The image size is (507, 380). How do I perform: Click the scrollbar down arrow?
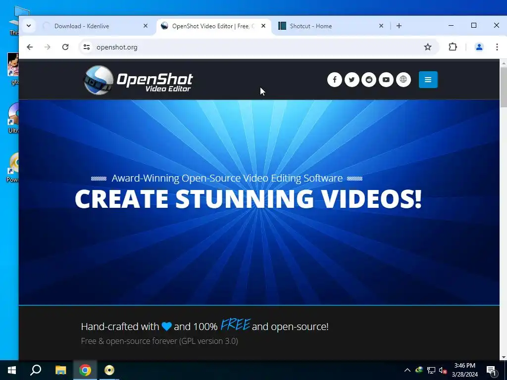(503, 357)
